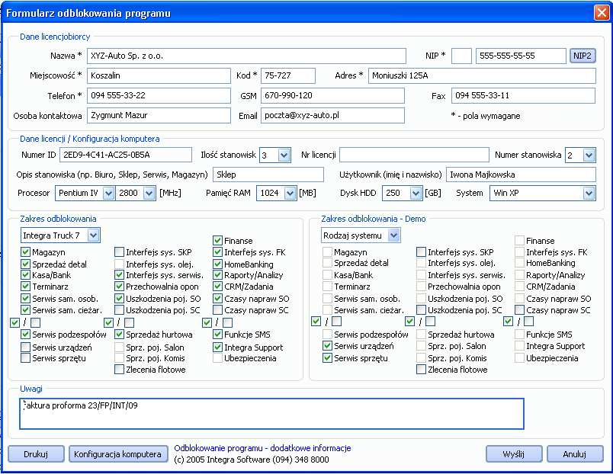Click the Osoba kontaktowa field
Image resolution: width=613 pixels, height=474 pixels.
tap(159, 115)
